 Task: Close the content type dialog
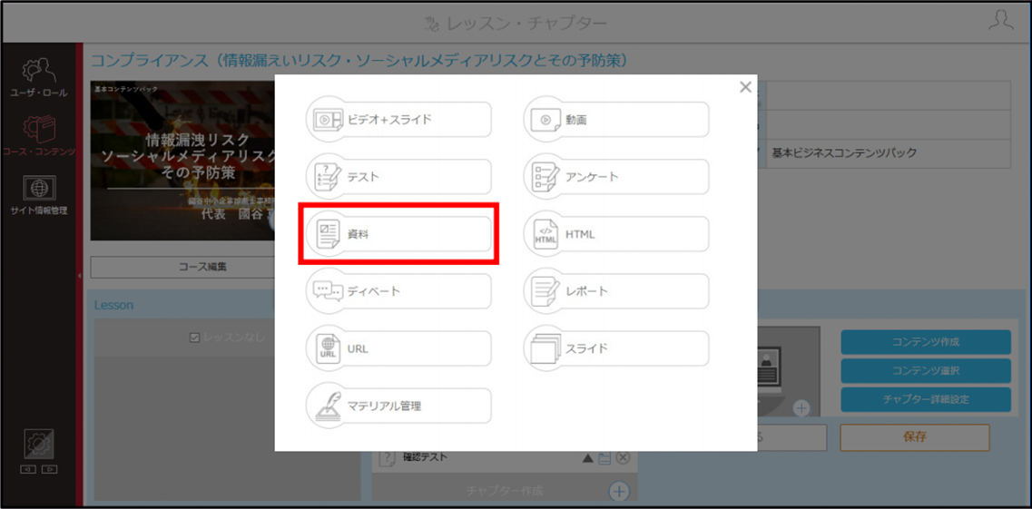[x=745, y=87]
